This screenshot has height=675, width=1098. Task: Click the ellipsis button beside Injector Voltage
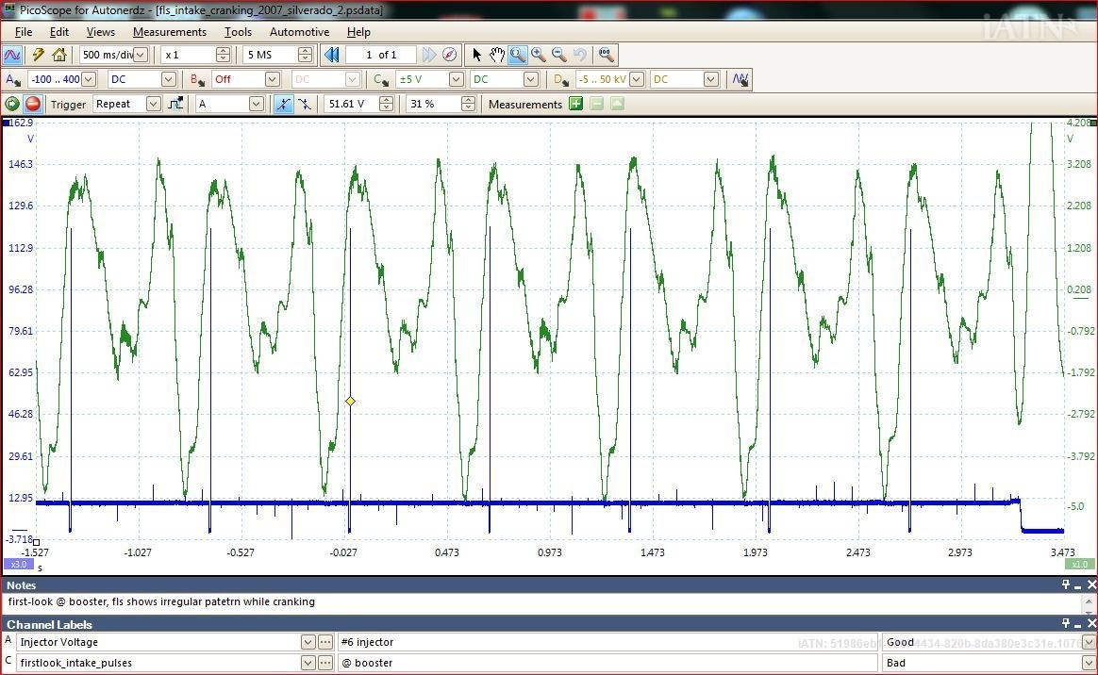point(325,642)
